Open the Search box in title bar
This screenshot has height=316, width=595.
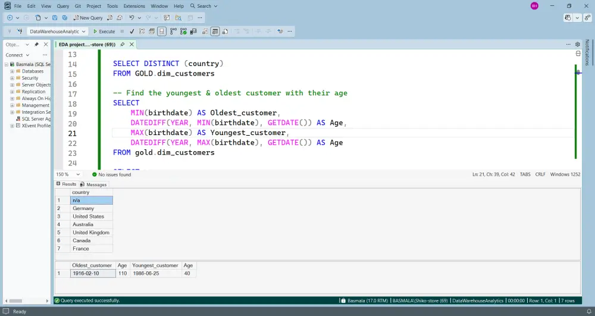tap(203, 6)
